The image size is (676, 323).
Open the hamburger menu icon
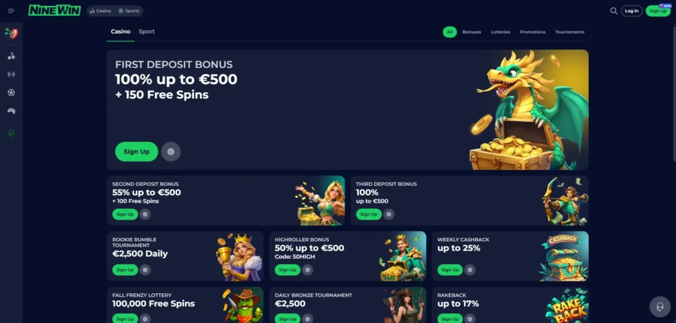click(x=11, y=11)
